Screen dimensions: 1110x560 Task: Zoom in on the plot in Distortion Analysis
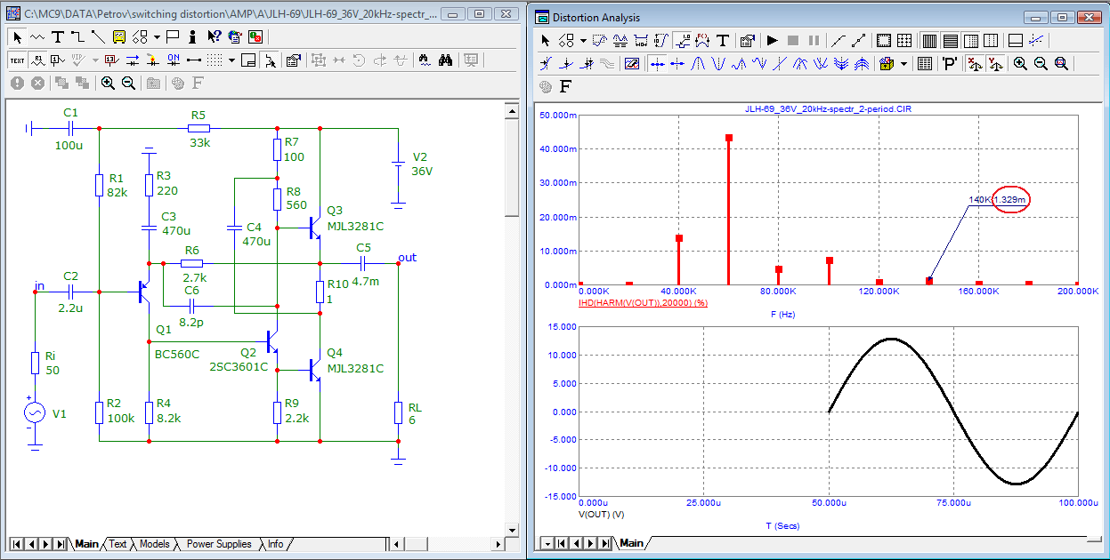point(1020,64)
